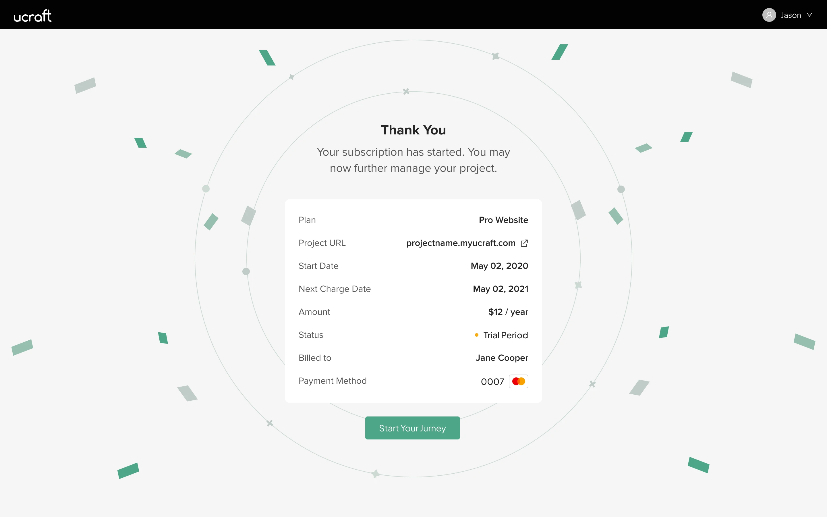827x517 pixels.
Task: Open the Jason account menu label
Action: coord(791,15)
